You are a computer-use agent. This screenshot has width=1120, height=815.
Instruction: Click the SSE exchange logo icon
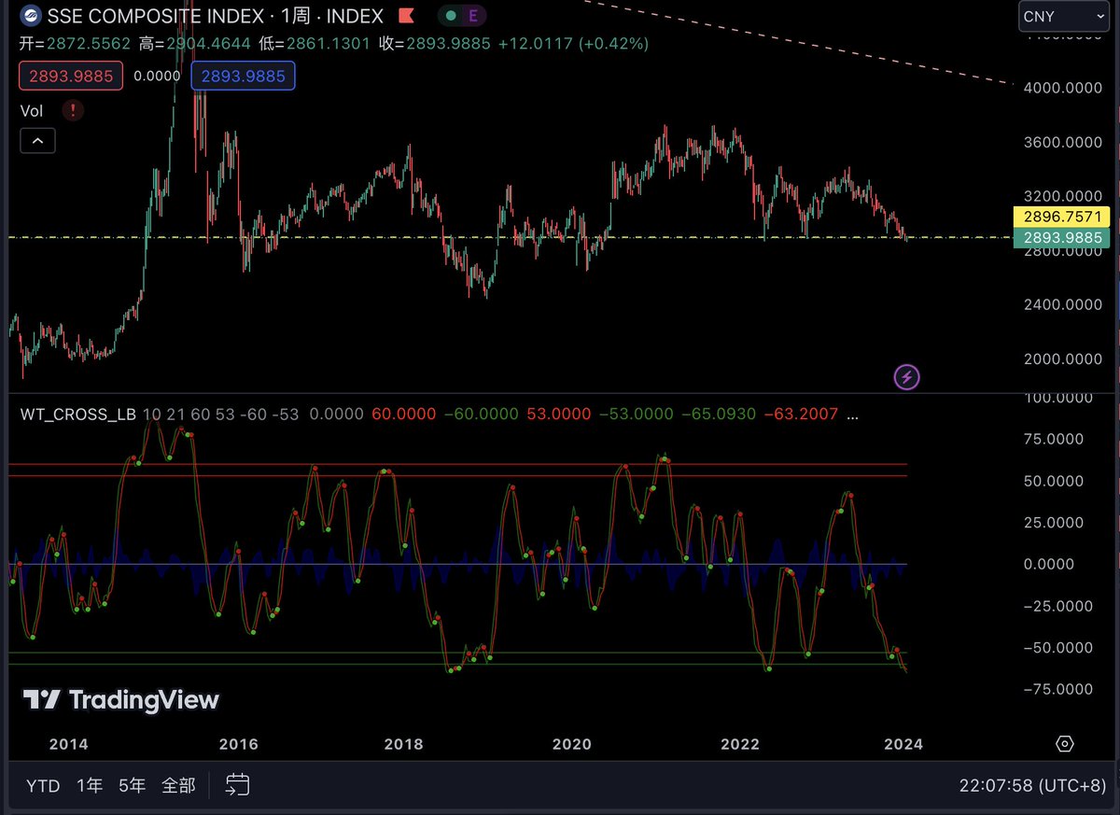(x=31, y=16)
